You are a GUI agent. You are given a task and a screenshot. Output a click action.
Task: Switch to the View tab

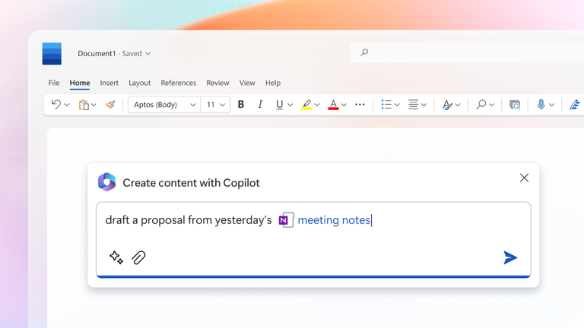[x=247, y=83]
